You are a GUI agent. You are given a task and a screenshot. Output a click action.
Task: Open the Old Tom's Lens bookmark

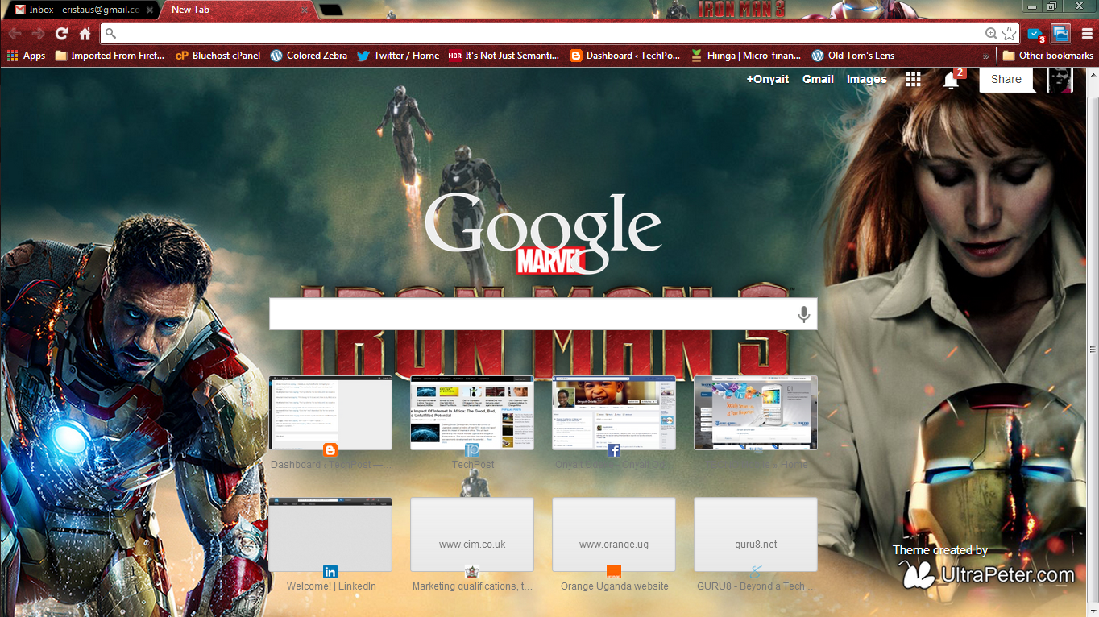[853, 56]
